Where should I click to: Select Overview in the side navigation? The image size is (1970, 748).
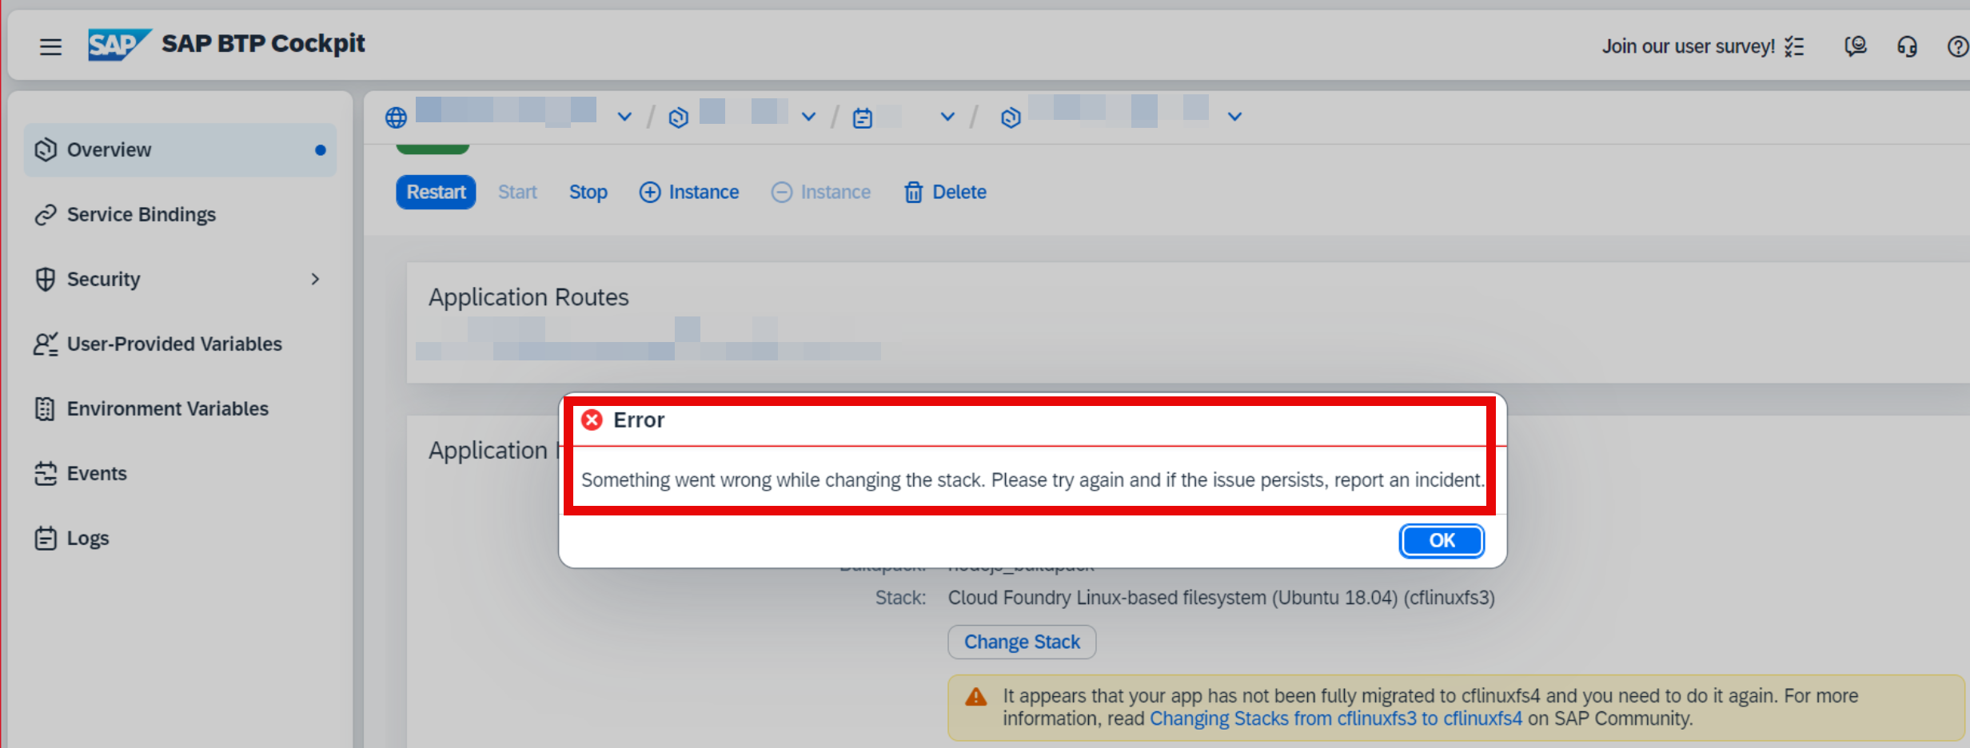(x=180, y=149)
